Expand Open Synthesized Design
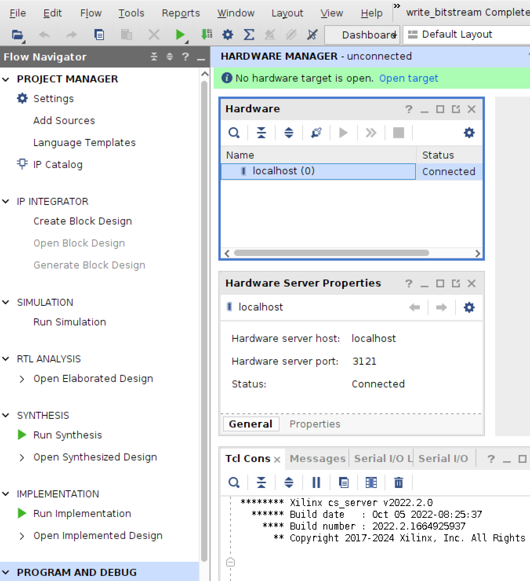530x581 pixels. (x=22, y=457)
